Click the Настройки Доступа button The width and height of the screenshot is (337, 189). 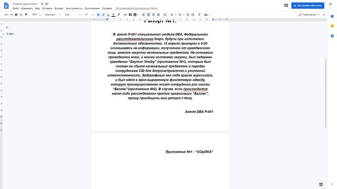pos(308,6)
